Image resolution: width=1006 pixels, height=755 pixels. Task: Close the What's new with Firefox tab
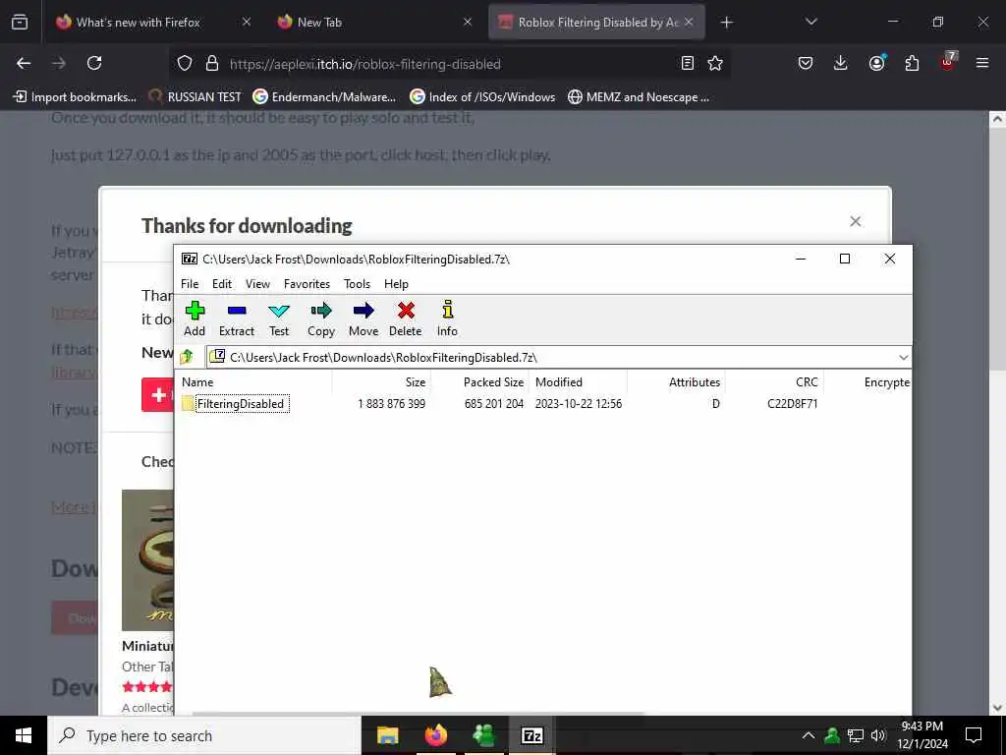[x=247, y=22]
